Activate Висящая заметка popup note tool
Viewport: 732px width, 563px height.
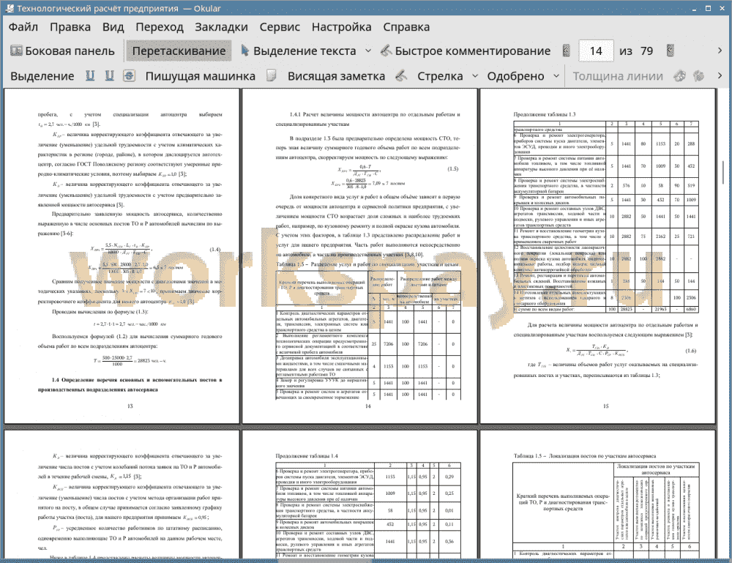pyautogui.click(x=336, y=76)
